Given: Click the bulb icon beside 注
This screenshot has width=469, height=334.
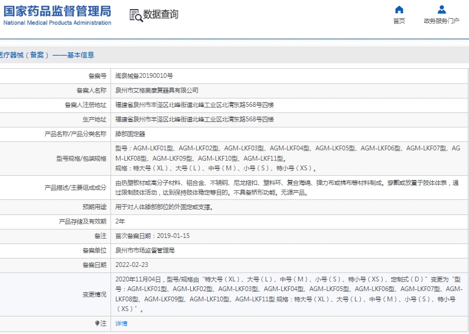Looking at the screenshot, I should coord(97,323).
